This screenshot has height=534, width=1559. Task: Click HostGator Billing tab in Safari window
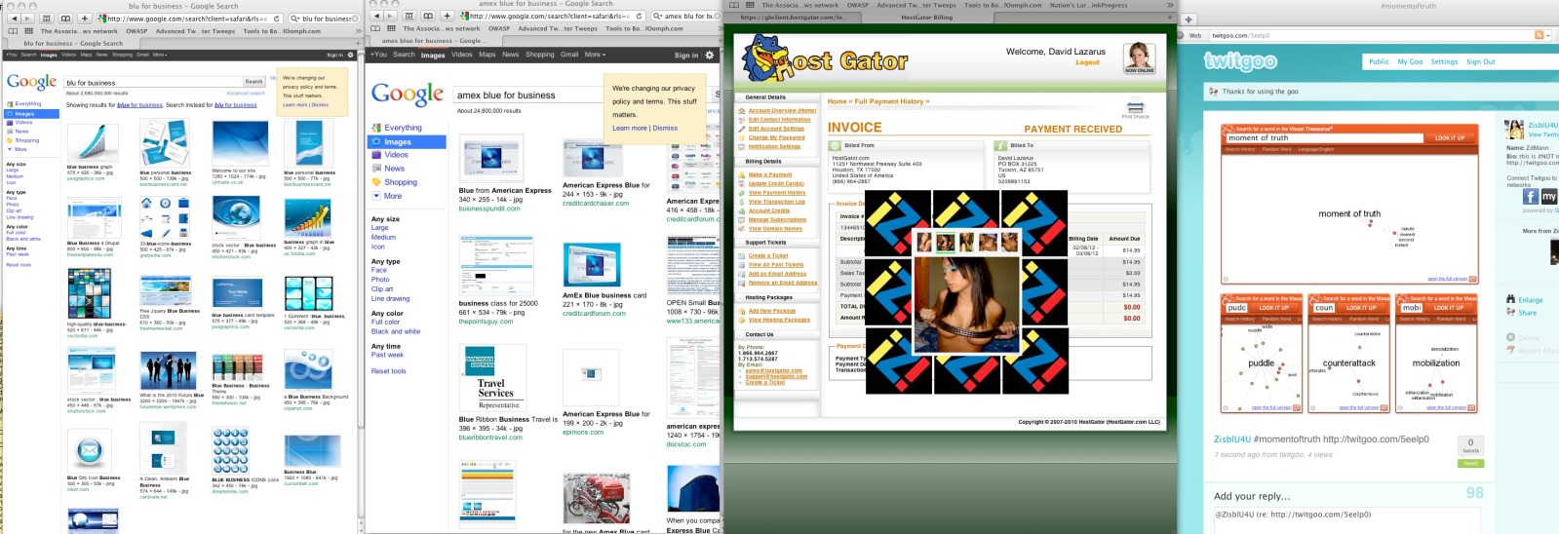927,18
